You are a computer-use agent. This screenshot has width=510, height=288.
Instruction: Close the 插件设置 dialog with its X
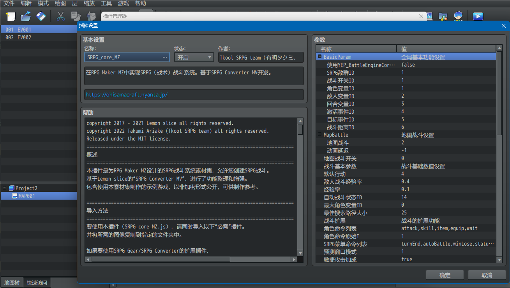point(503,26)
